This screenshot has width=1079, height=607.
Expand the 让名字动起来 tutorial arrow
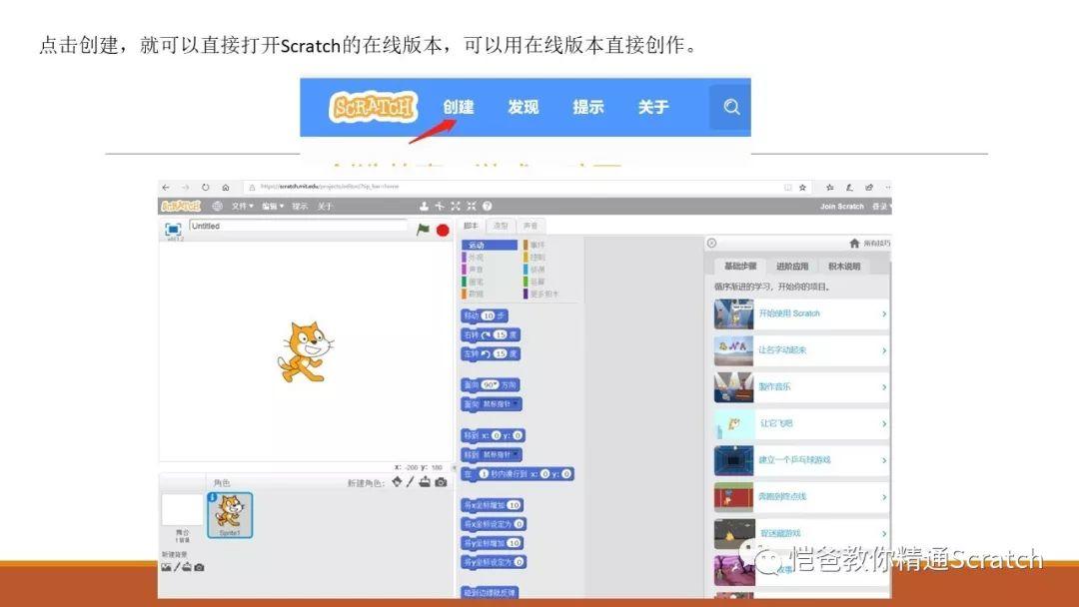(884, 350)
